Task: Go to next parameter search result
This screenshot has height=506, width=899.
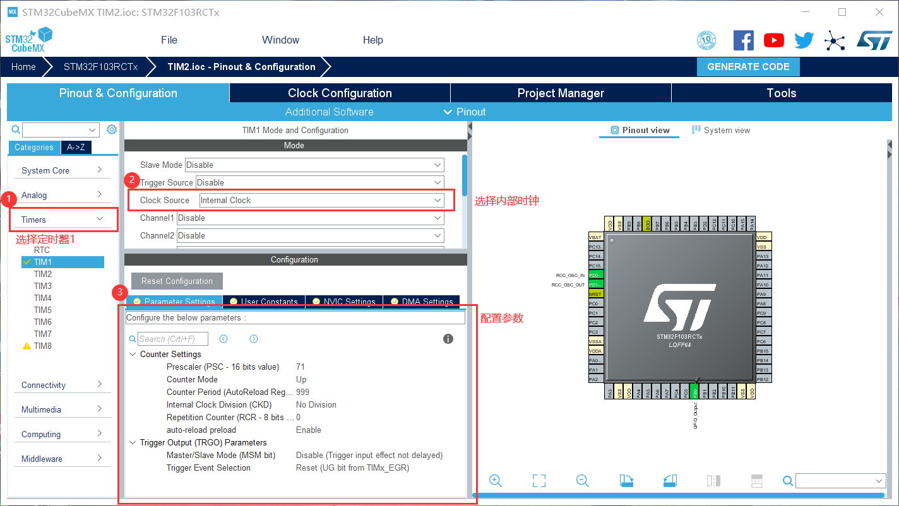Action: [x=254, y=339]
